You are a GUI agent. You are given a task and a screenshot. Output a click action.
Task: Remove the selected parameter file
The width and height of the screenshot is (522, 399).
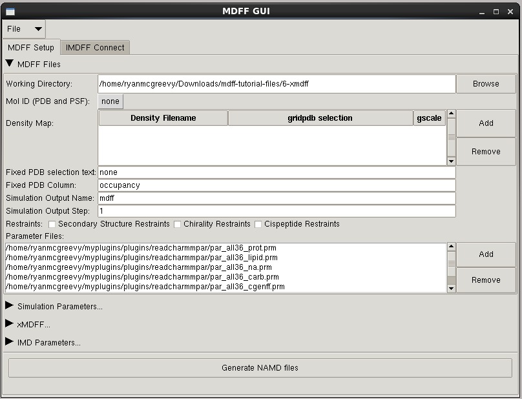[485, 280]
